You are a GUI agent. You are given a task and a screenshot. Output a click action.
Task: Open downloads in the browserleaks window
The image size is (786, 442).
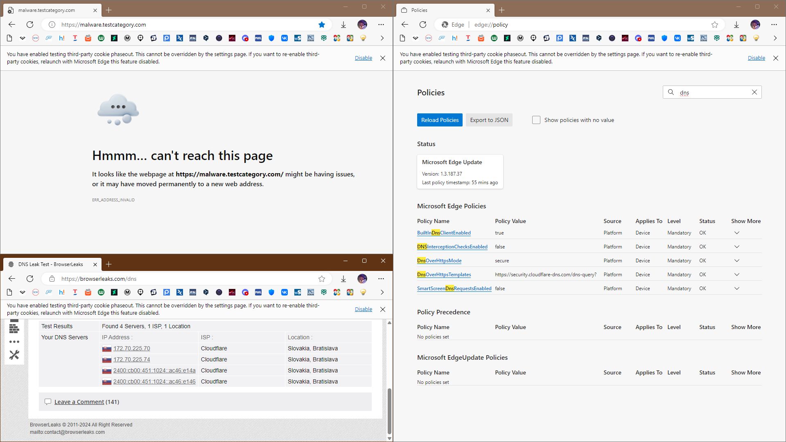pos(343,279)
